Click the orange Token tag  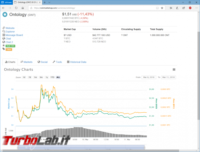coord(9,50)
